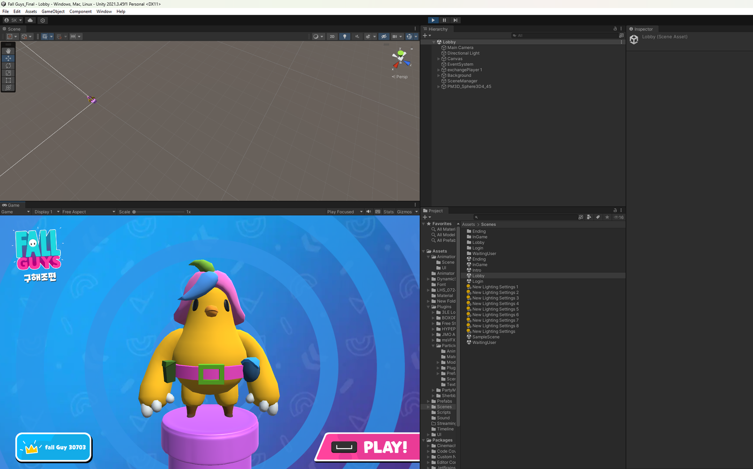This screenshot has height=469, width=753.
Task: Toggle Stats in Game view
Action: pyautogui.click(x=388, y=212)
